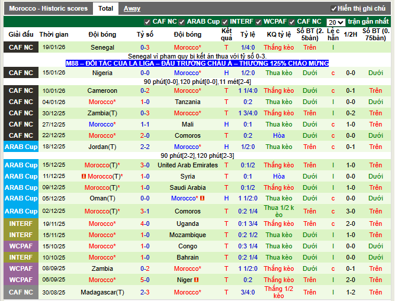Click the red card icon in the Oman match row
Screen dimensions: 395x301
click(203, 198)
